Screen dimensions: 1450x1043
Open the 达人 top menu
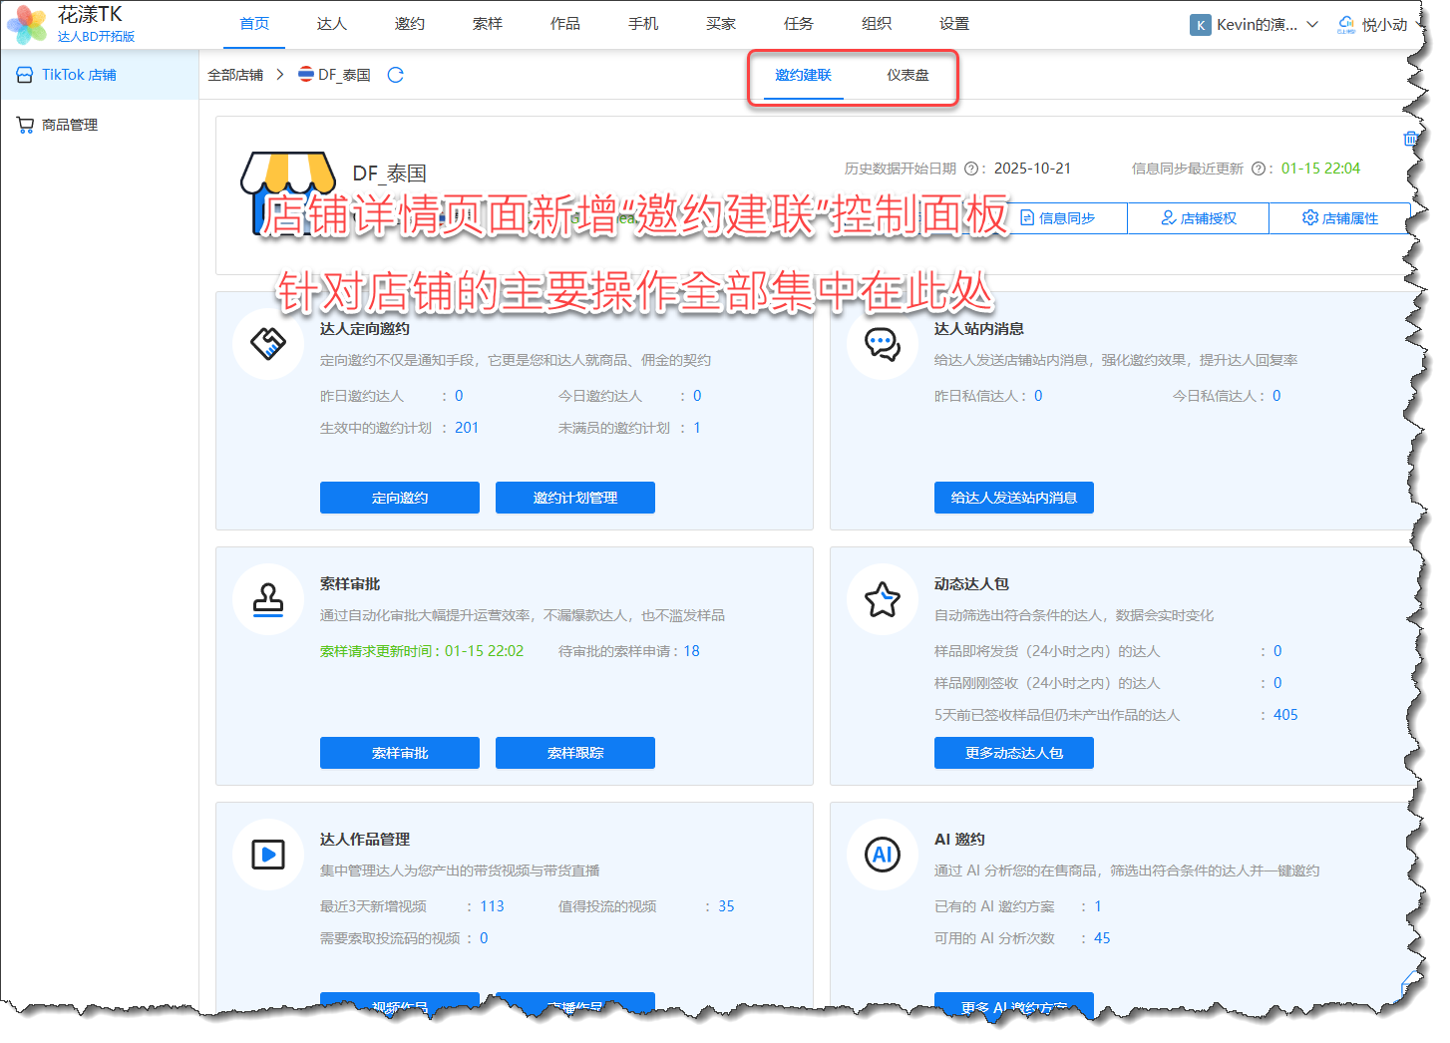pos(332,24)
